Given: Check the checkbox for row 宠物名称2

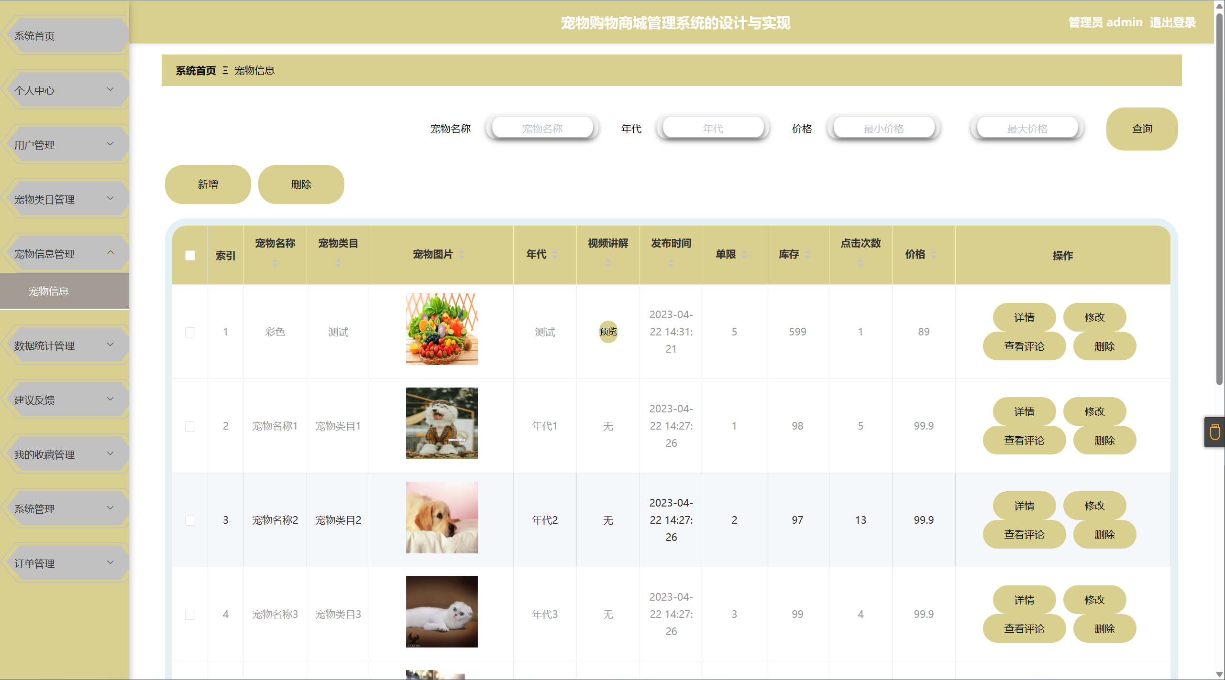Looking at the screenshot, I should tap(190, 520).
